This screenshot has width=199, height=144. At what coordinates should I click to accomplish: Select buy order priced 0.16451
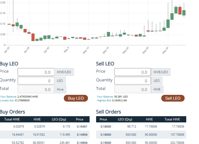coord(45,126)
